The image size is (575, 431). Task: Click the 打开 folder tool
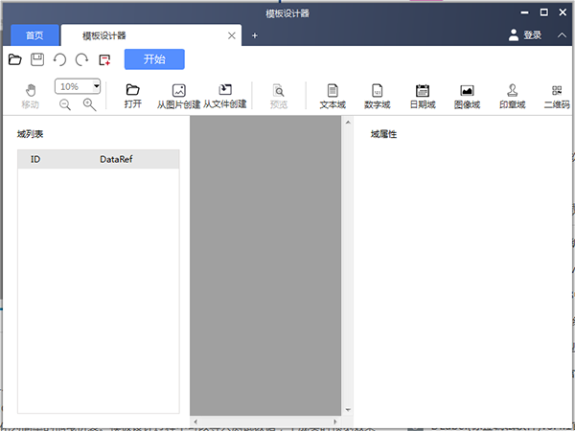(x=133, y=96)
